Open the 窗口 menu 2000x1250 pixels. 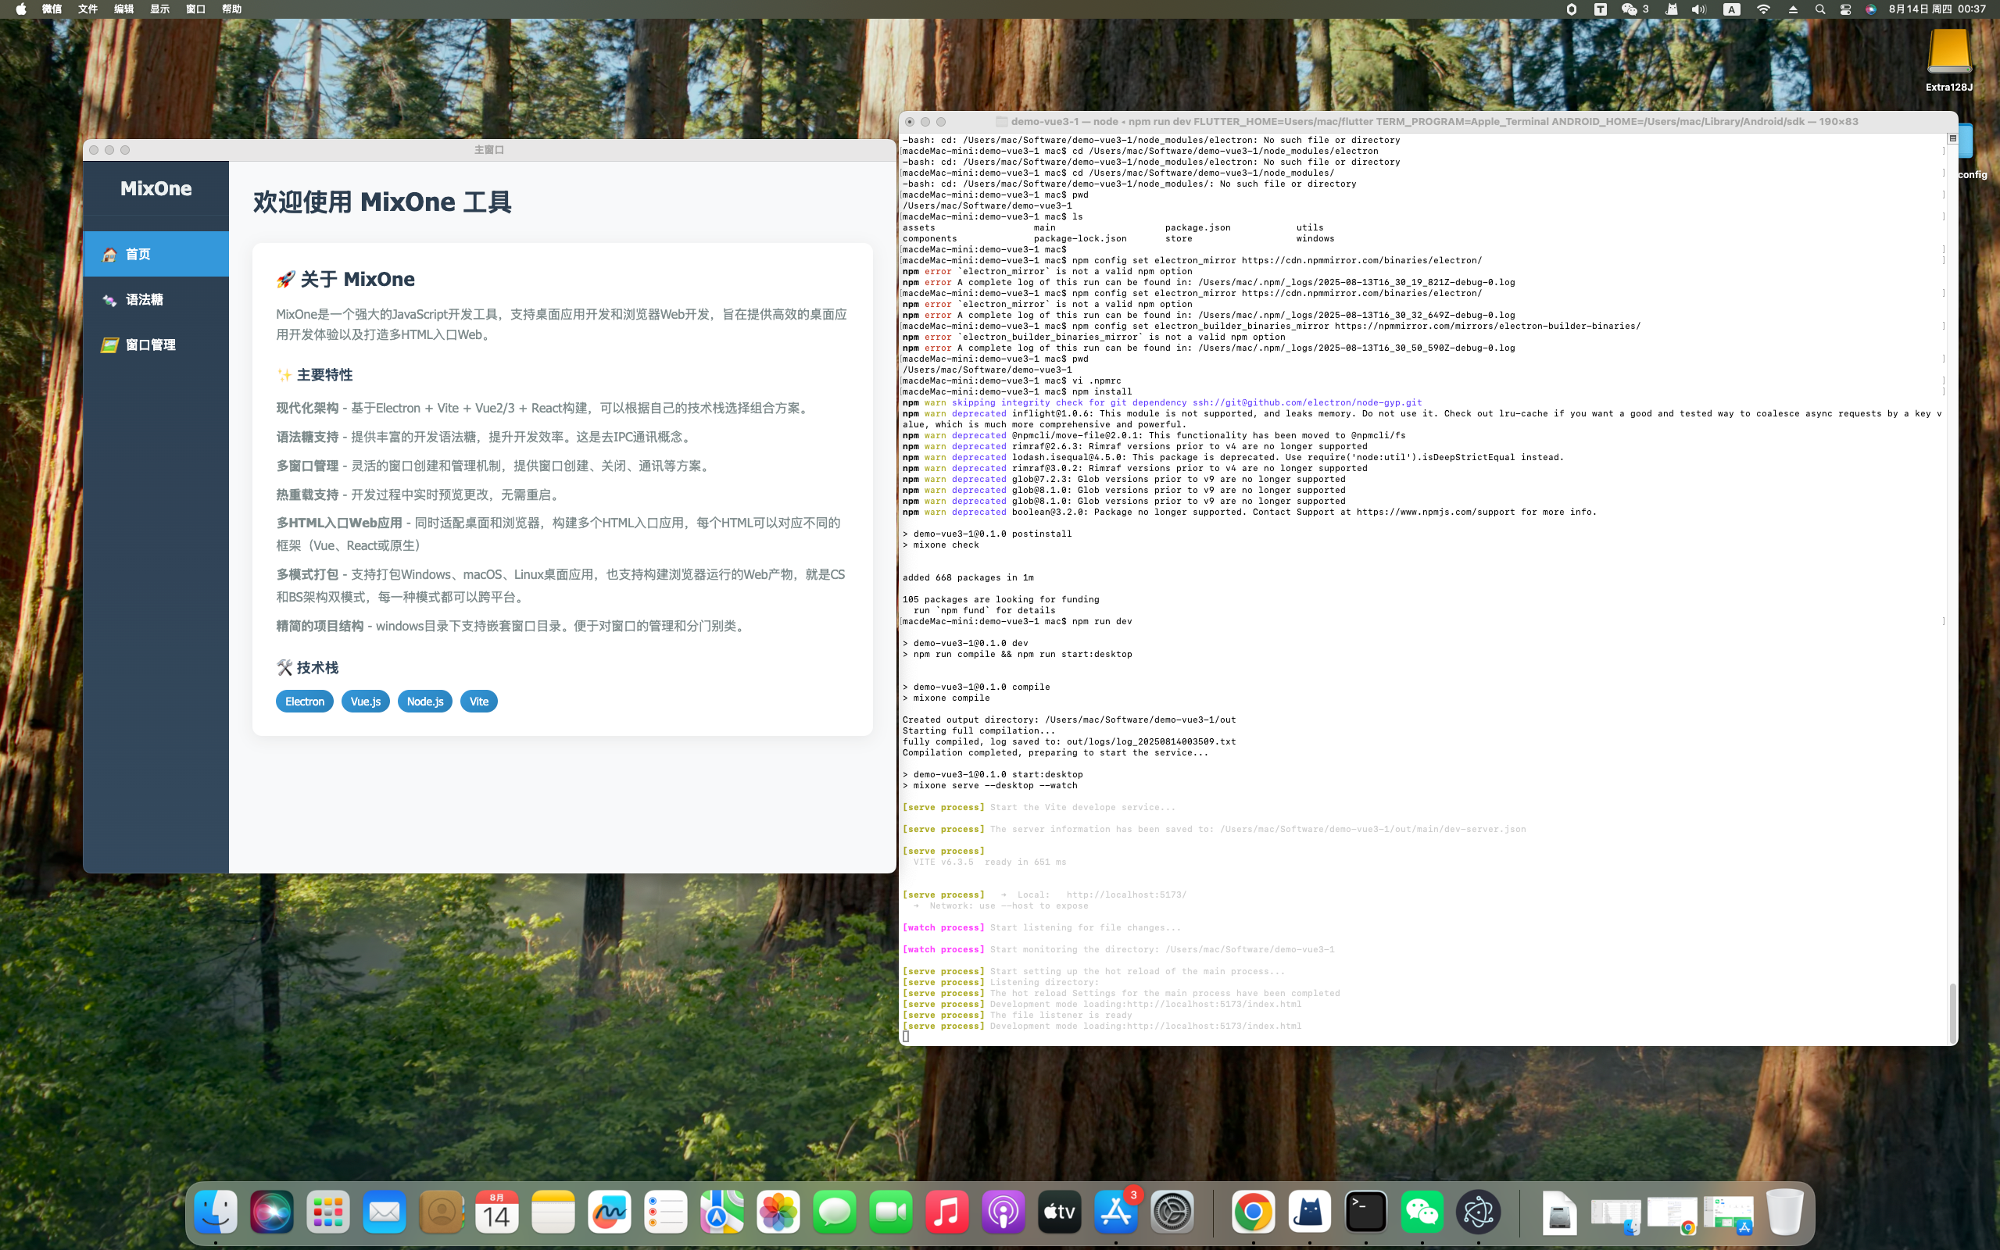coord(196,9)
